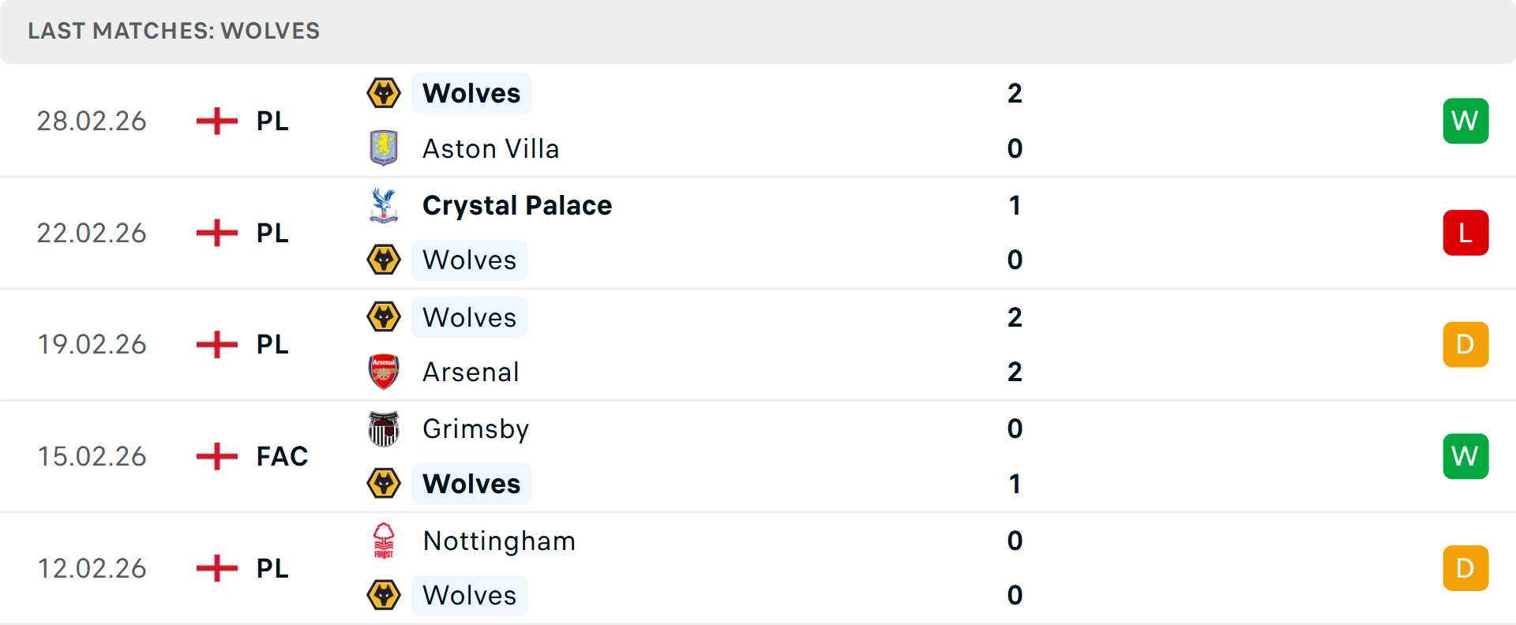This screenshot has width=1516, height=625.
Task: Click the date 12.02.26
Action: click(92, 568)
